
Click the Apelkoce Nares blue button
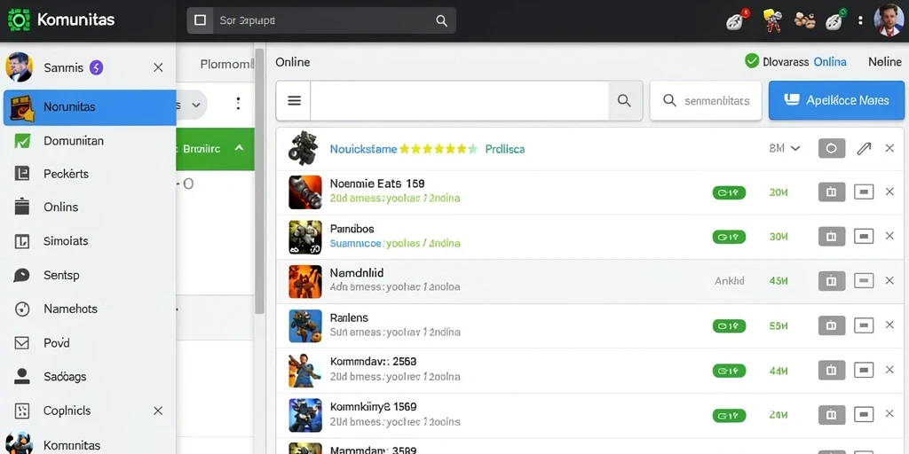pyautogui.click(x=836, y=100)
